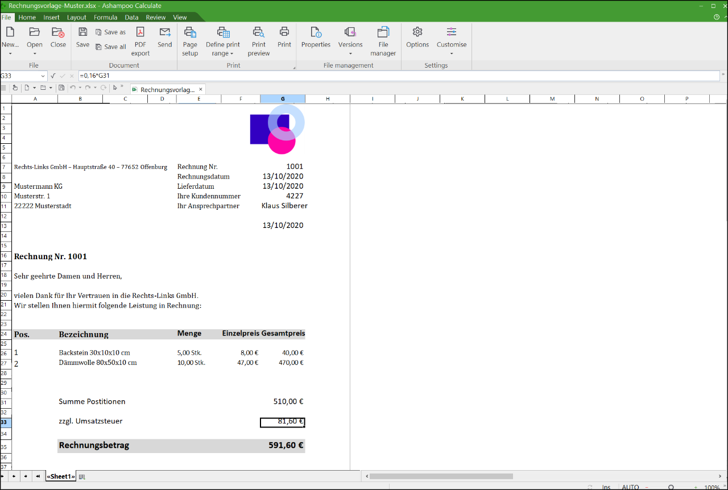Switch to the Review ribbon tab
728x490 pixels.
point(156,17)
